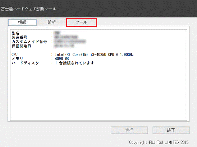Click the 保証開始日 label
The width and height of the screenshot is (197, 147).
click(21, 46)
